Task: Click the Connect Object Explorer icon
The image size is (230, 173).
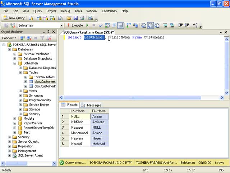Action: point(22,38)
